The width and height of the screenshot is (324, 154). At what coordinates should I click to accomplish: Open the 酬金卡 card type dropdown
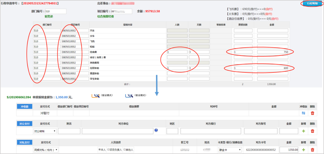coord(230,150)
